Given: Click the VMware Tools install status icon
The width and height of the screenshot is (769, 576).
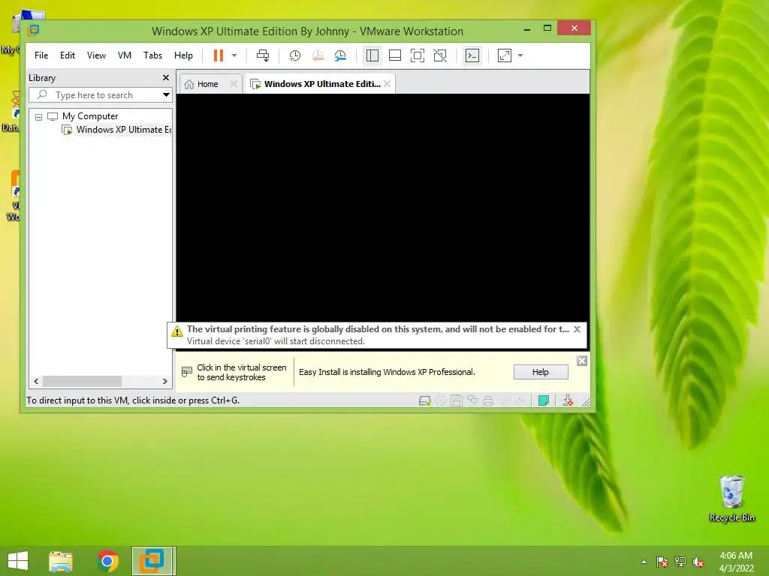Looking at the screenshot, I should click(x=568, y=400).
